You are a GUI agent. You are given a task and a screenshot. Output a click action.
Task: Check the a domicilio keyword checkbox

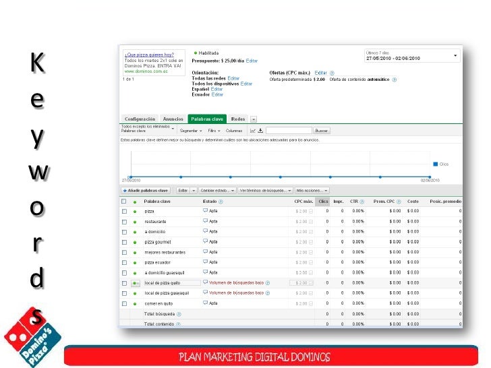pos(124,232)
